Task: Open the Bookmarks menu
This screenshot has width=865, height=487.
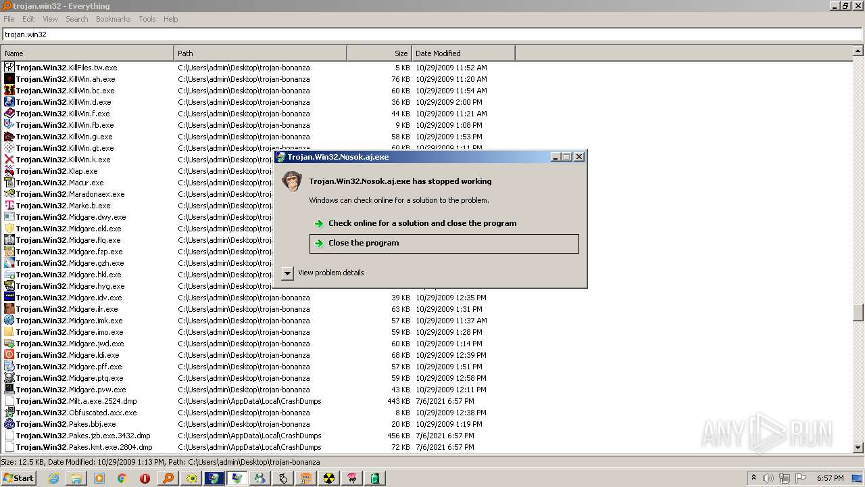Action: click(113, 19)
